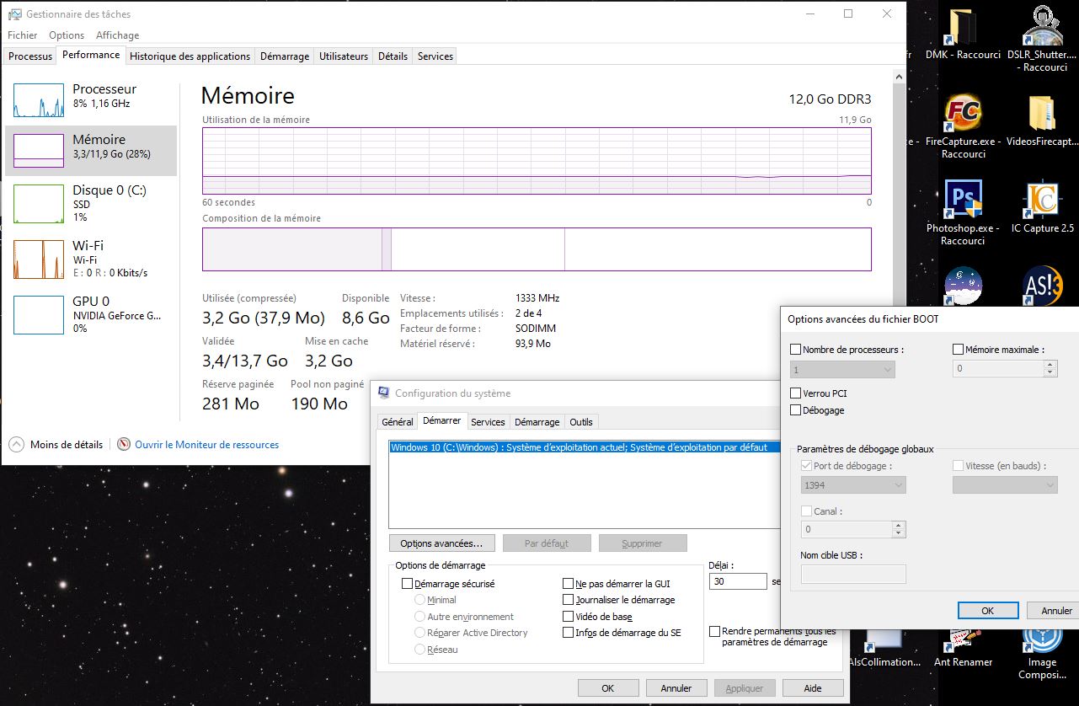
Task: Select Disque 0 (C:) in the sidebar
Action: pos(91,203)
